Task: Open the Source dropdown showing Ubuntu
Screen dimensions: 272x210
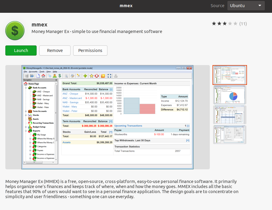Action: coord(246,6)
